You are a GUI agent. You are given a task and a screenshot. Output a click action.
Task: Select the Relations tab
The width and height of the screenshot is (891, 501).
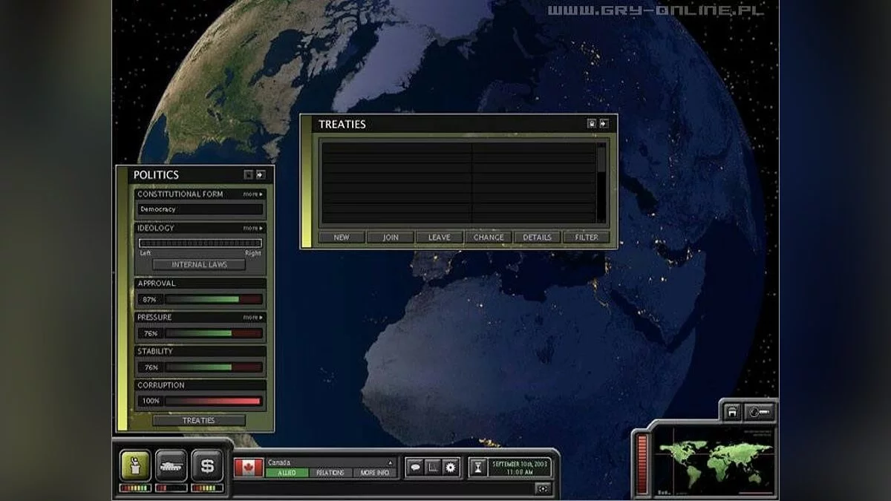click(x=330, y=473)
